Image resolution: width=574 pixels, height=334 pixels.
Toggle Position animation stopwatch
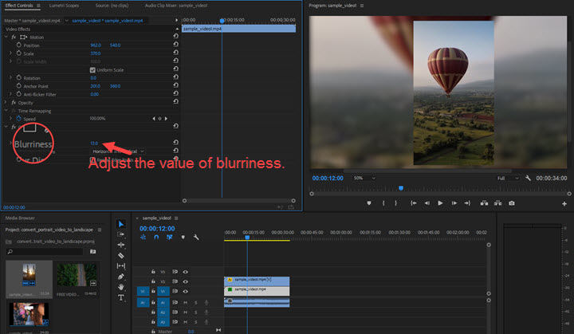18,45
